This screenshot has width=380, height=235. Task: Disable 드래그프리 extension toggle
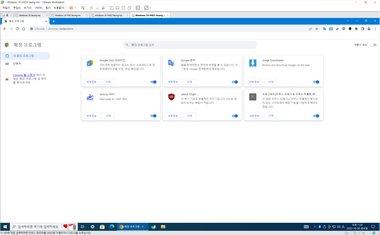[316, 116]
